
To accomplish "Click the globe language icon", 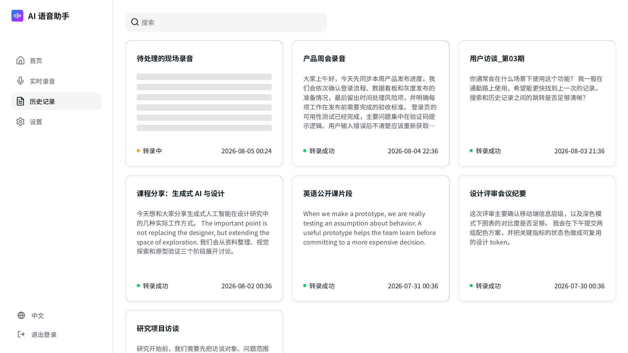I will coord(21,315).
